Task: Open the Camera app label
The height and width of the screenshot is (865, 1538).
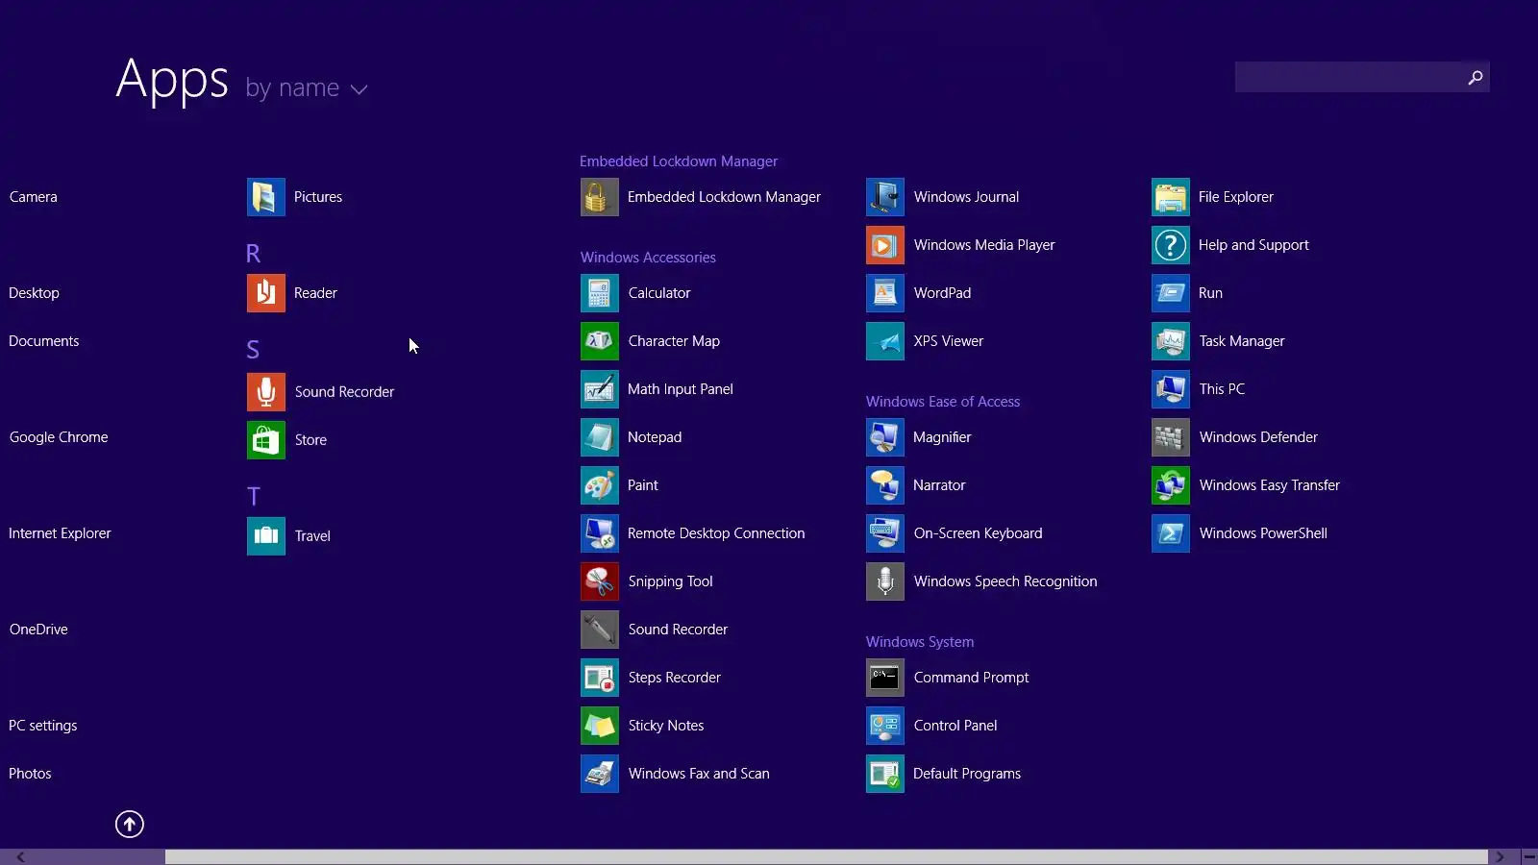Action: pyautogui.click(x=34, y=197)
